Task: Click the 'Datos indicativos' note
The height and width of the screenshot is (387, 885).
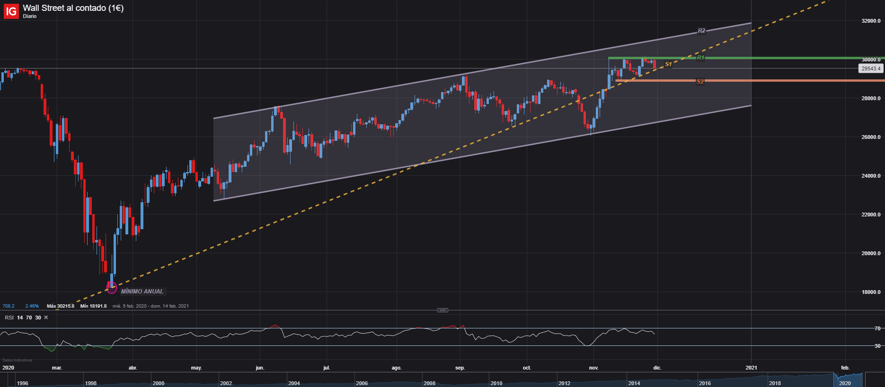Action: pyautogui.click(x=18, y=360)
